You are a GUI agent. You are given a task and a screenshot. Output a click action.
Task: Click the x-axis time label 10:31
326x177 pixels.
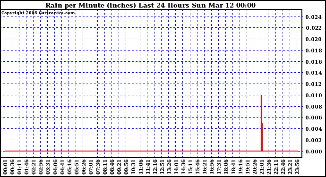pyautogui.click(x=134, y=167)
